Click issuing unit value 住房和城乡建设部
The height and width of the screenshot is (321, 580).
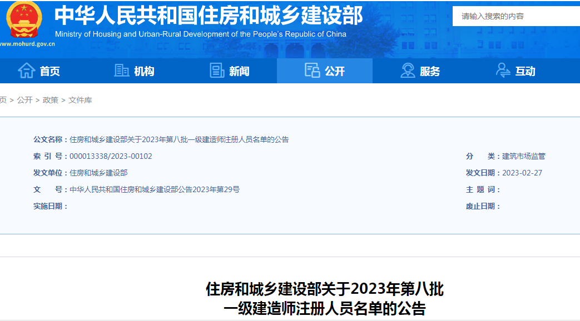click(x=98, y=173)
